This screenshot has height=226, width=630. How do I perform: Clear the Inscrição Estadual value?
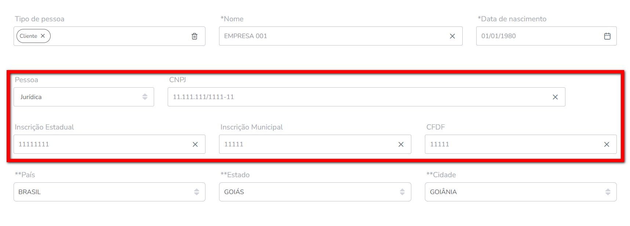(195, 144)
